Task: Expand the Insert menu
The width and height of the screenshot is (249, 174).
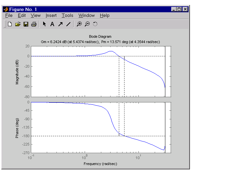Action: 51,16
